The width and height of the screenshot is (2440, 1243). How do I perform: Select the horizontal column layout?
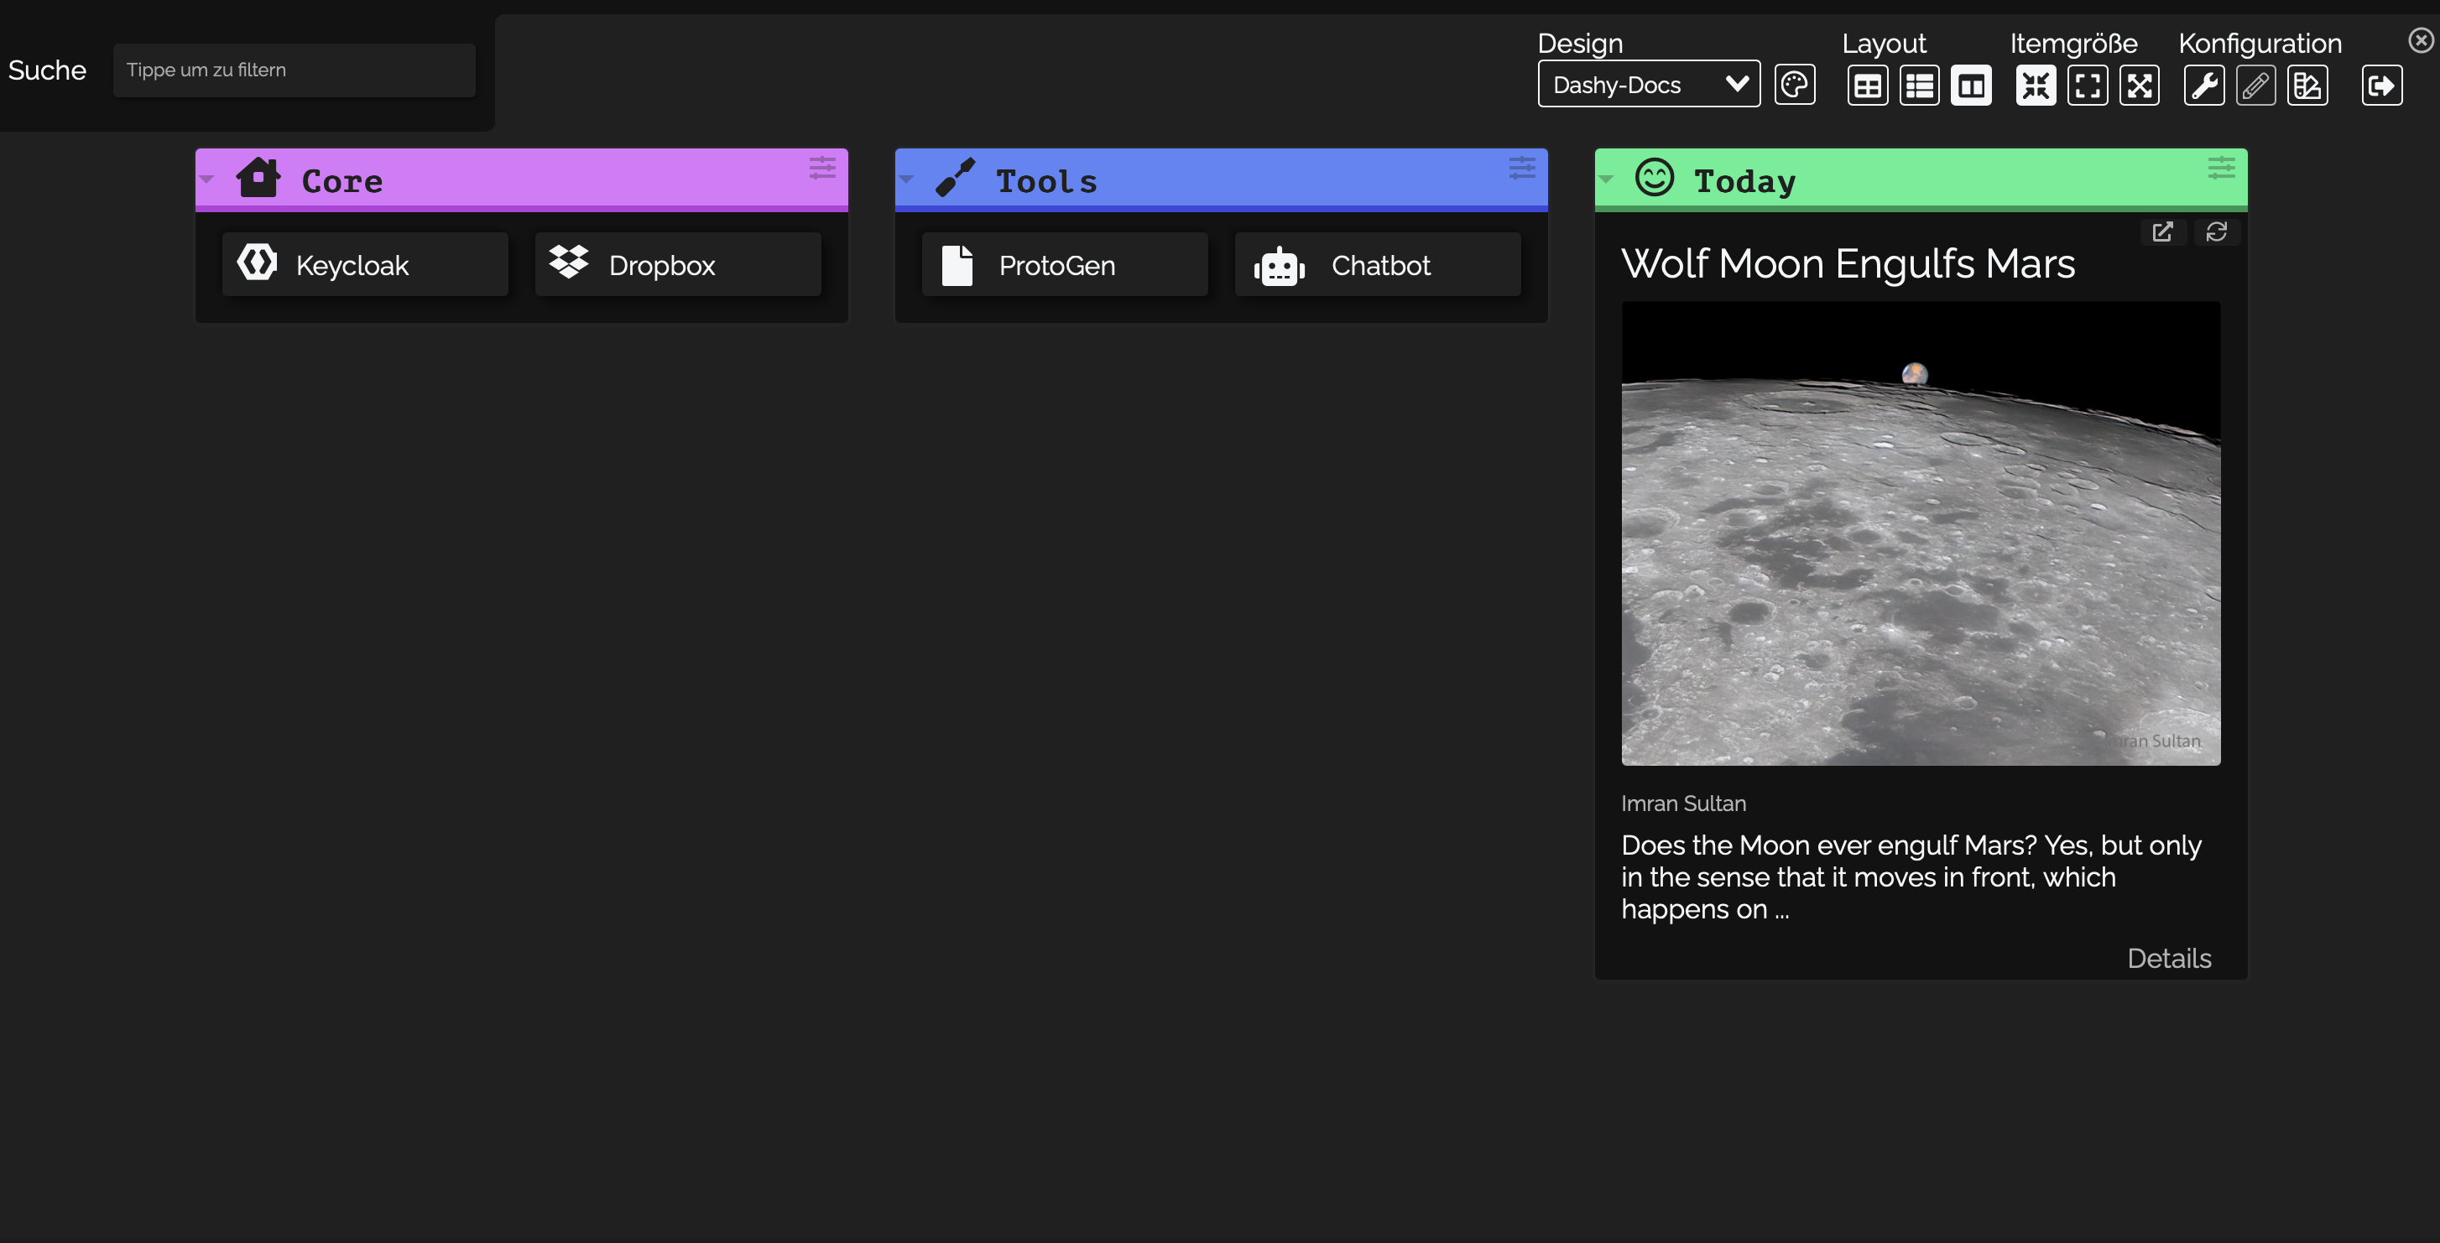[x=1970, y=86]
